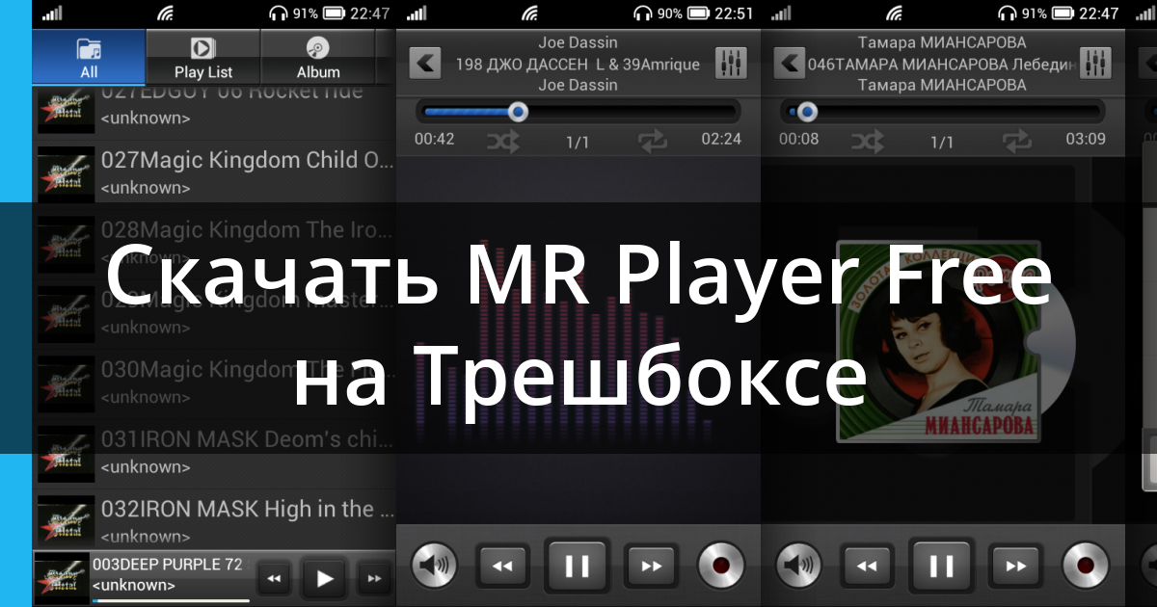Tap the record disc button in Joe Dassin player

click(722, 566)
